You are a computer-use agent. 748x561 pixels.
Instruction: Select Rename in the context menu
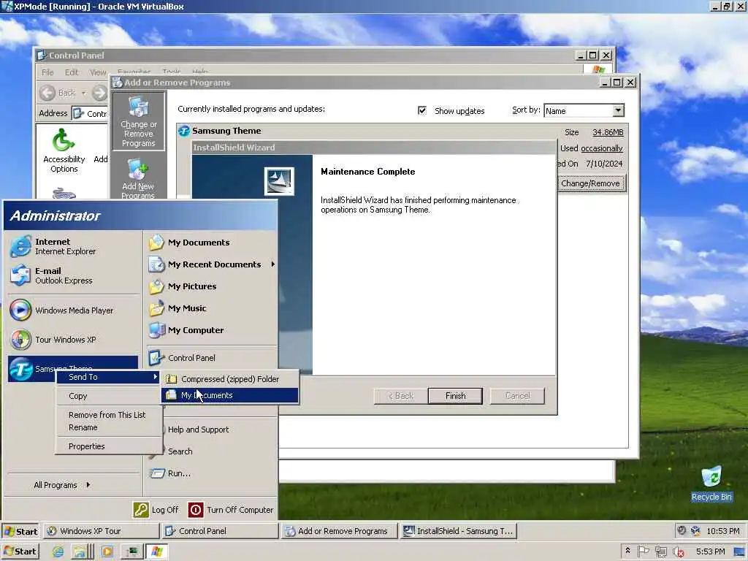[x=110, y=427]
